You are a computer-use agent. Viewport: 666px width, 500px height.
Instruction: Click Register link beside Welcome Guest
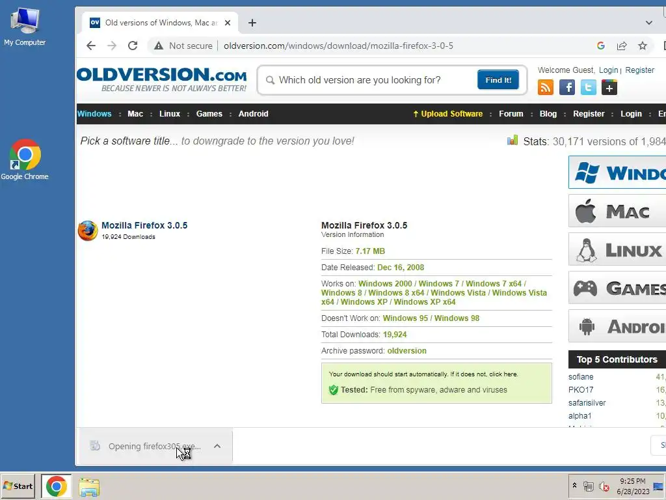[640, 70]
